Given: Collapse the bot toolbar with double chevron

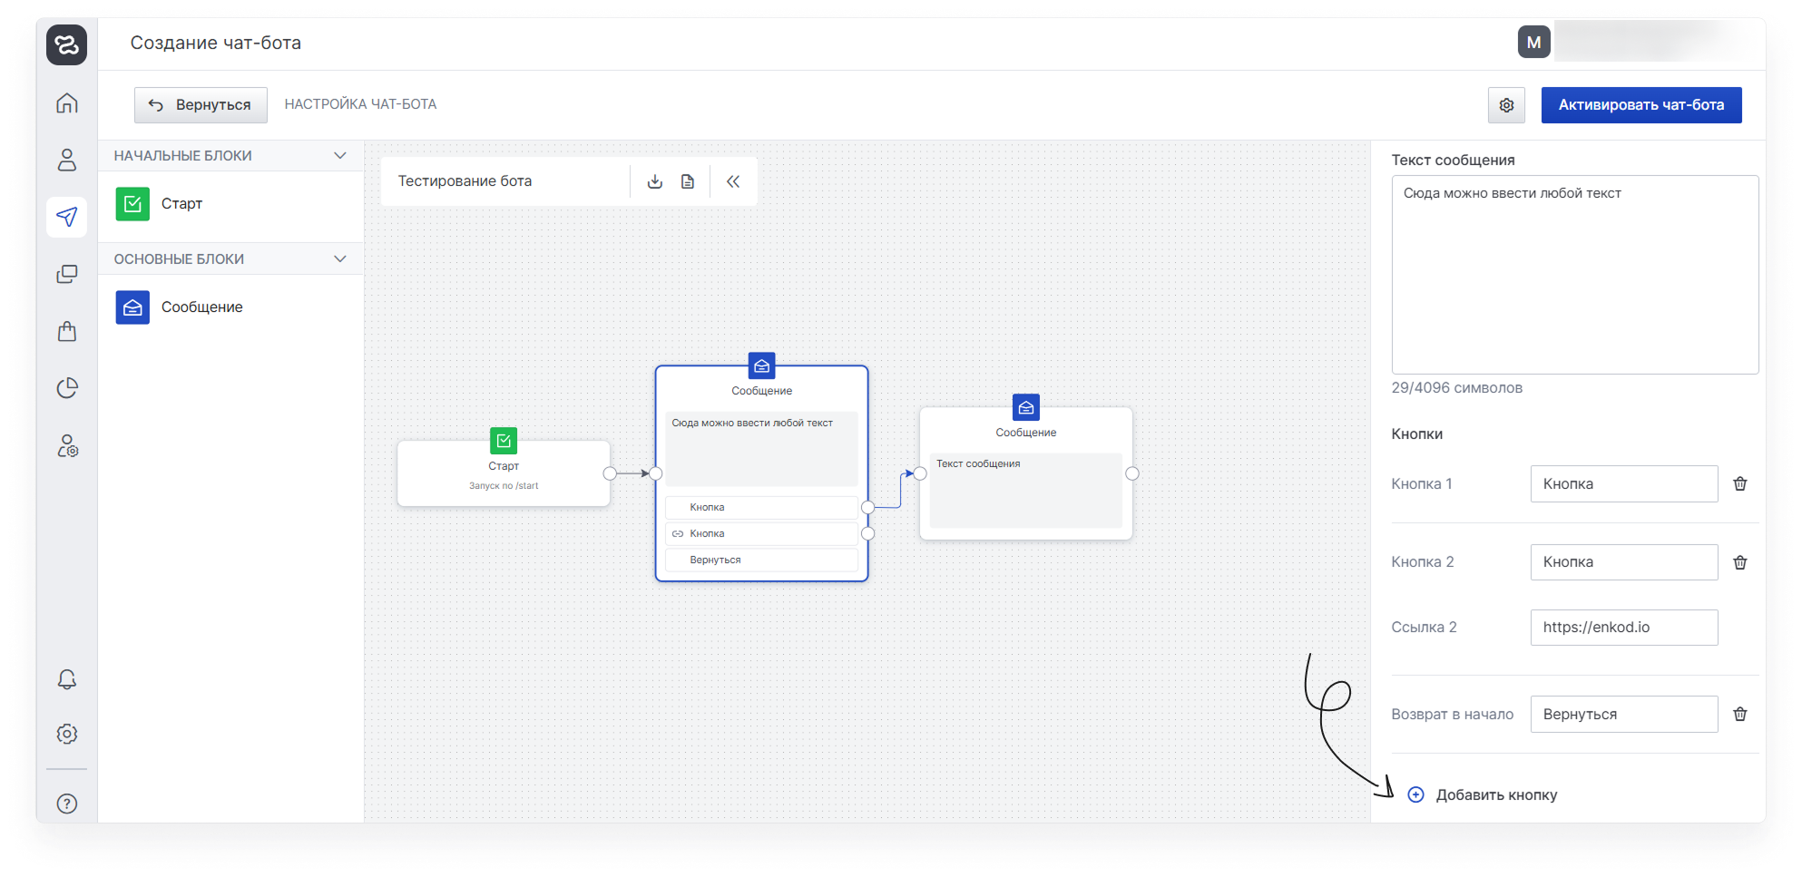Looking at the screenshot, I should (733, 181).
